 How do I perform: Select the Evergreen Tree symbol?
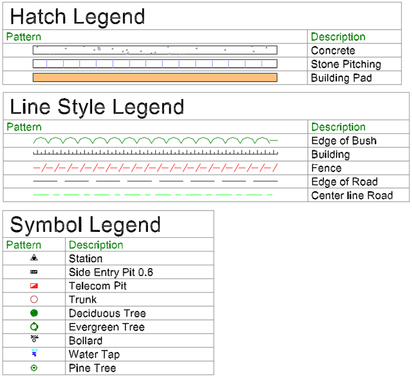[34, 327]
